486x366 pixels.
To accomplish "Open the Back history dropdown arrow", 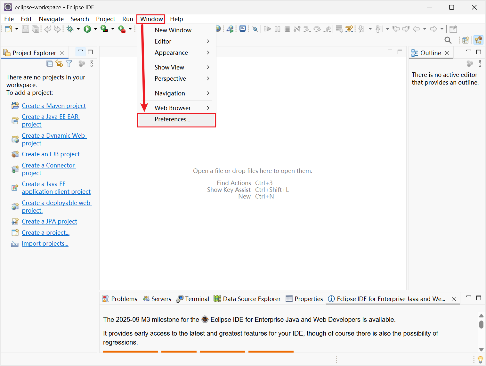I will [425, 29].
